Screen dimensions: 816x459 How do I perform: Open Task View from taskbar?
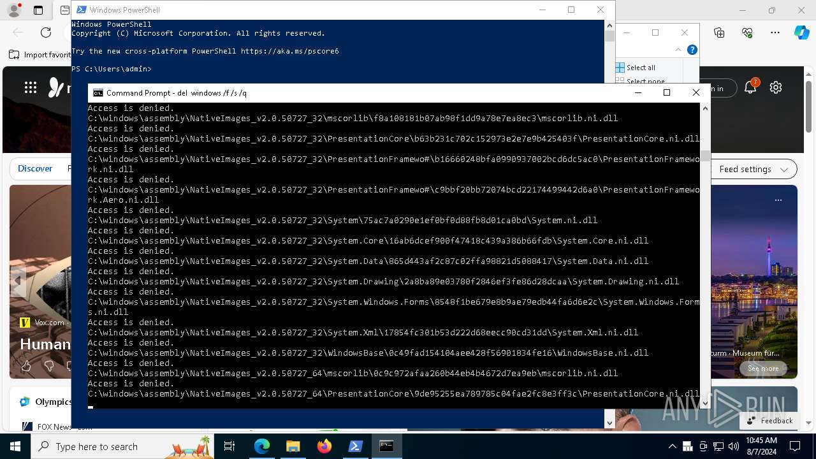coord(229,446)
